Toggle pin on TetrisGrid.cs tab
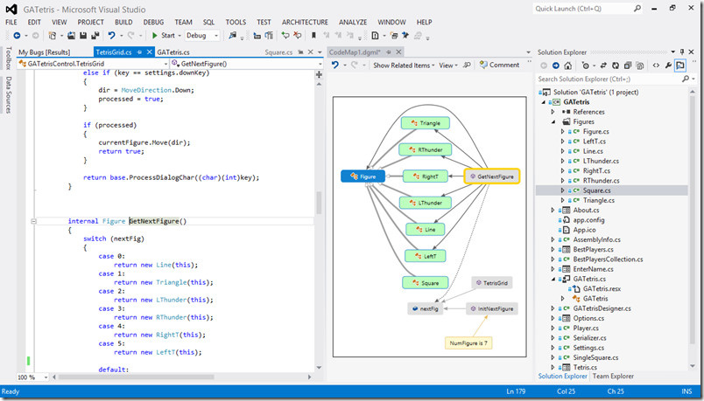This screenshot has height=401, width=704. [137, 52]
